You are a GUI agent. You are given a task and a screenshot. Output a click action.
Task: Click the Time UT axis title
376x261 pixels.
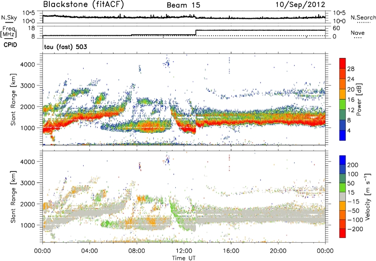coord(184,258)
